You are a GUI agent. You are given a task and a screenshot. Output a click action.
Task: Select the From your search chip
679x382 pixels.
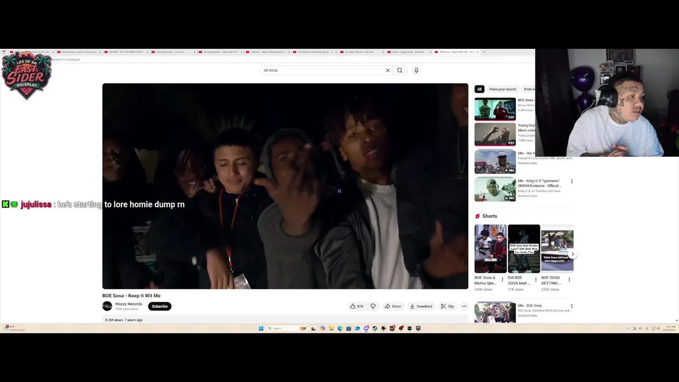(502, 89)
